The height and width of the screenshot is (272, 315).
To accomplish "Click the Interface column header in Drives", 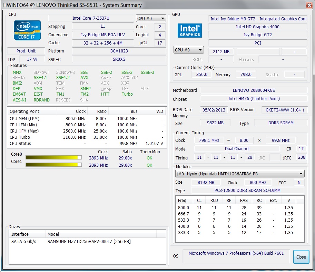I will point(27,234).
